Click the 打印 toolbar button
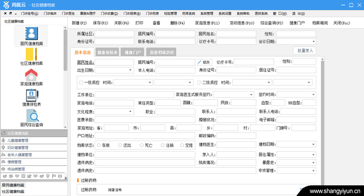Viewport: 364px width, 196px height. 139,23
